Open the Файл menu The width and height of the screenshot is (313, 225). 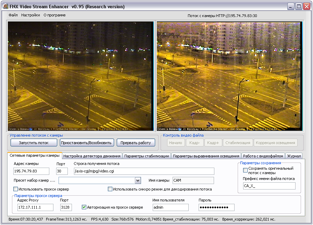tap(13, 15)
